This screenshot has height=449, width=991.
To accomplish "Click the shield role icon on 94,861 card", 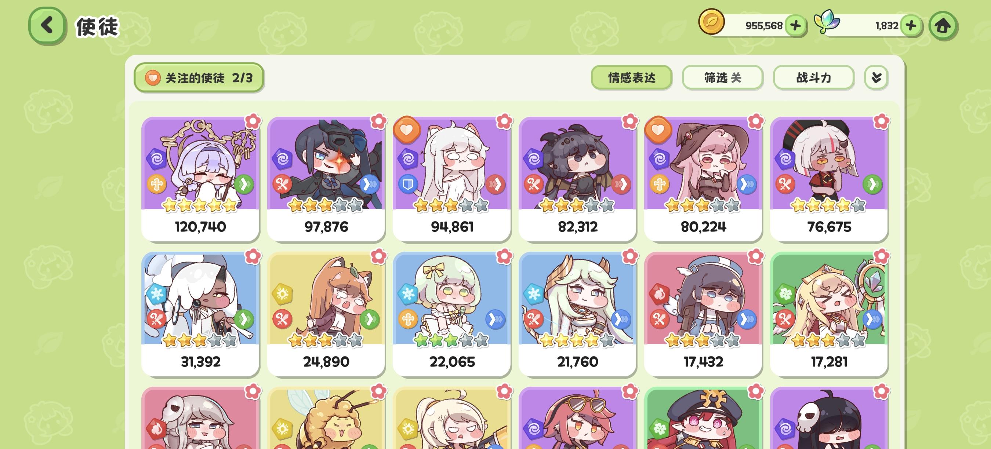I will click(408, 185).
